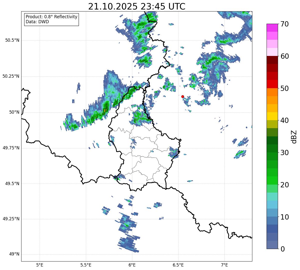The width and height of the screenshot is (300, 270).
Task: Click the white-pink colorbar segment above 60
Action: [272, 52]
